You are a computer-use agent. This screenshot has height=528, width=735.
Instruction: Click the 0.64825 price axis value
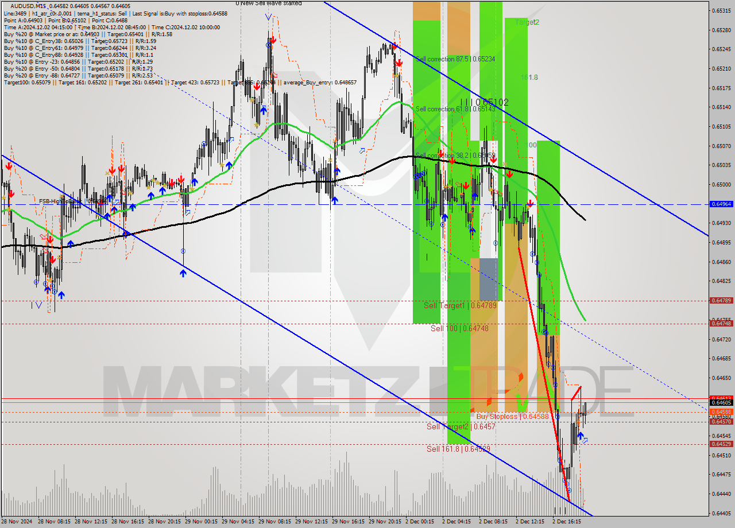(721, 281)
